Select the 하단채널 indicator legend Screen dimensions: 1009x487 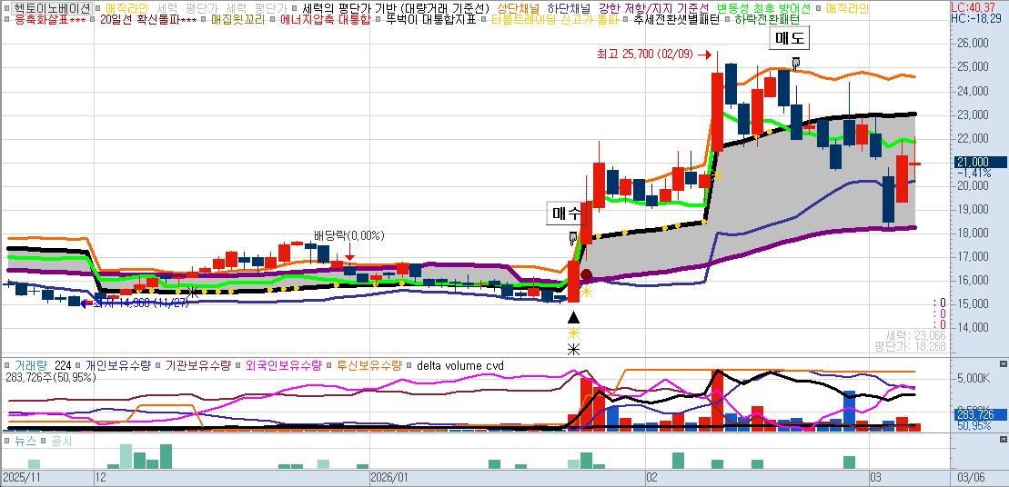click(x=569, y=8)
